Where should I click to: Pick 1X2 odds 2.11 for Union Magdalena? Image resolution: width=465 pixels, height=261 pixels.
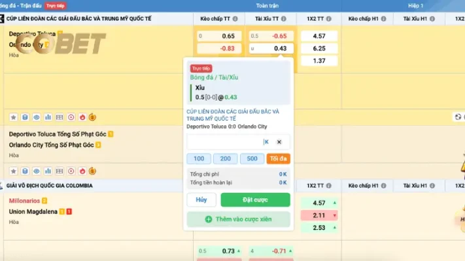tap(319, 215)
